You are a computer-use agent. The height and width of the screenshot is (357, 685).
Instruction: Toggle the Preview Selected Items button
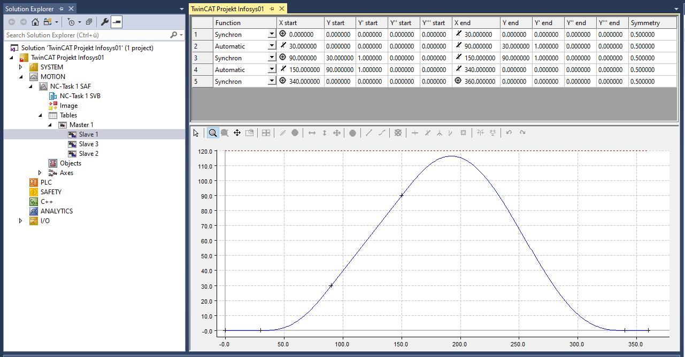[x=117, y=22]
